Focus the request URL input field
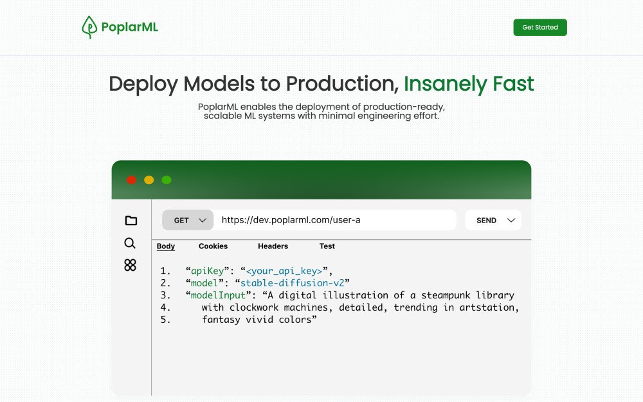The height and width of the screenshot is (402, 643). (x=334, y=220)
